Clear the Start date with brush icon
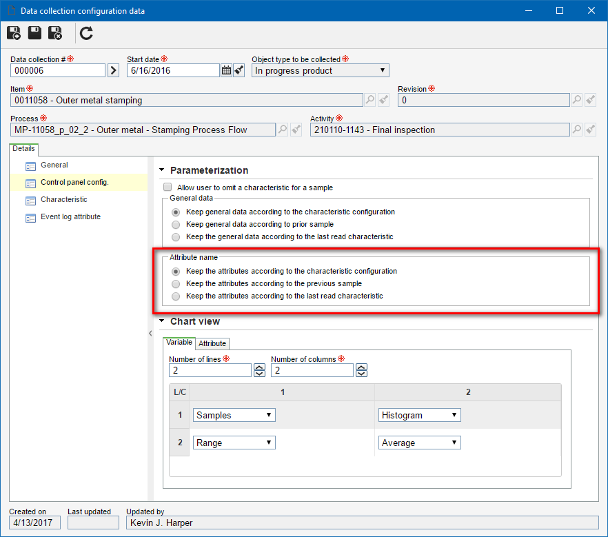608x537 pixels. coord(239,70)
